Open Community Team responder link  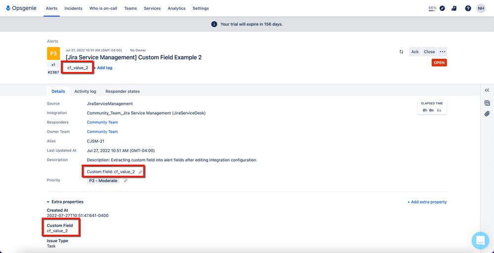point(102,122)
